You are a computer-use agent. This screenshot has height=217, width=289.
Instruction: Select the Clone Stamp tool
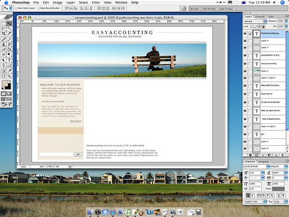coord(3,45)
